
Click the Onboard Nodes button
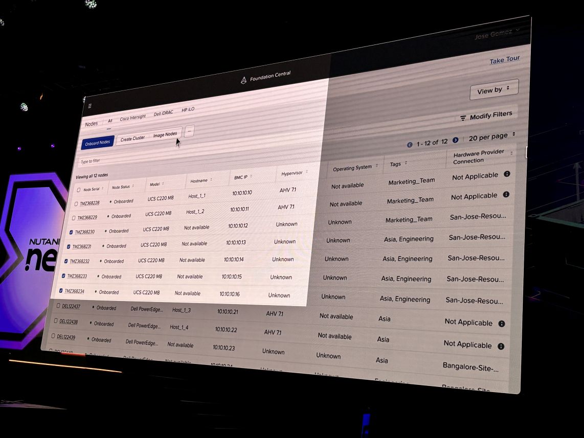(97, 143)
